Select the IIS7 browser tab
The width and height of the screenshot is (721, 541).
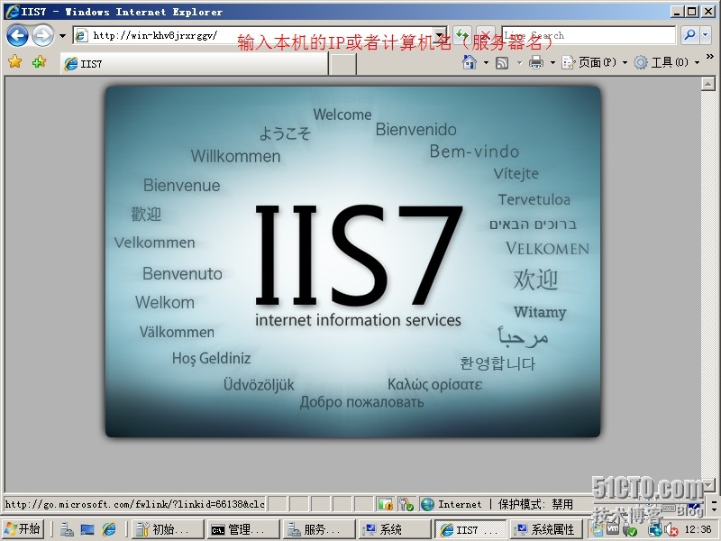pos(194,63)
